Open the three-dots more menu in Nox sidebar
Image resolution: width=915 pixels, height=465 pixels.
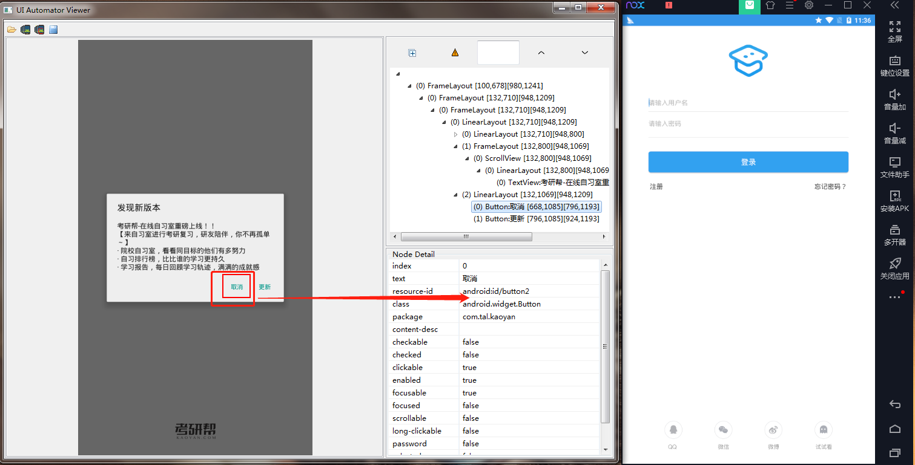[894, 298]
